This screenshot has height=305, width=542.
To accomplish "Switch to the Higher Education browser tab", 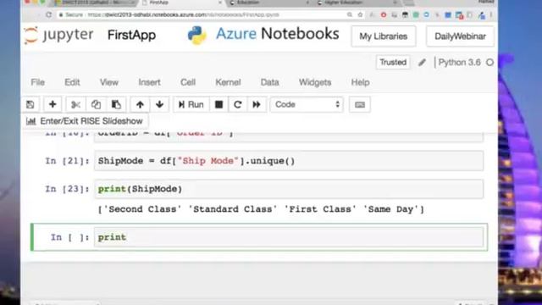I will click(x=356, y=3).
